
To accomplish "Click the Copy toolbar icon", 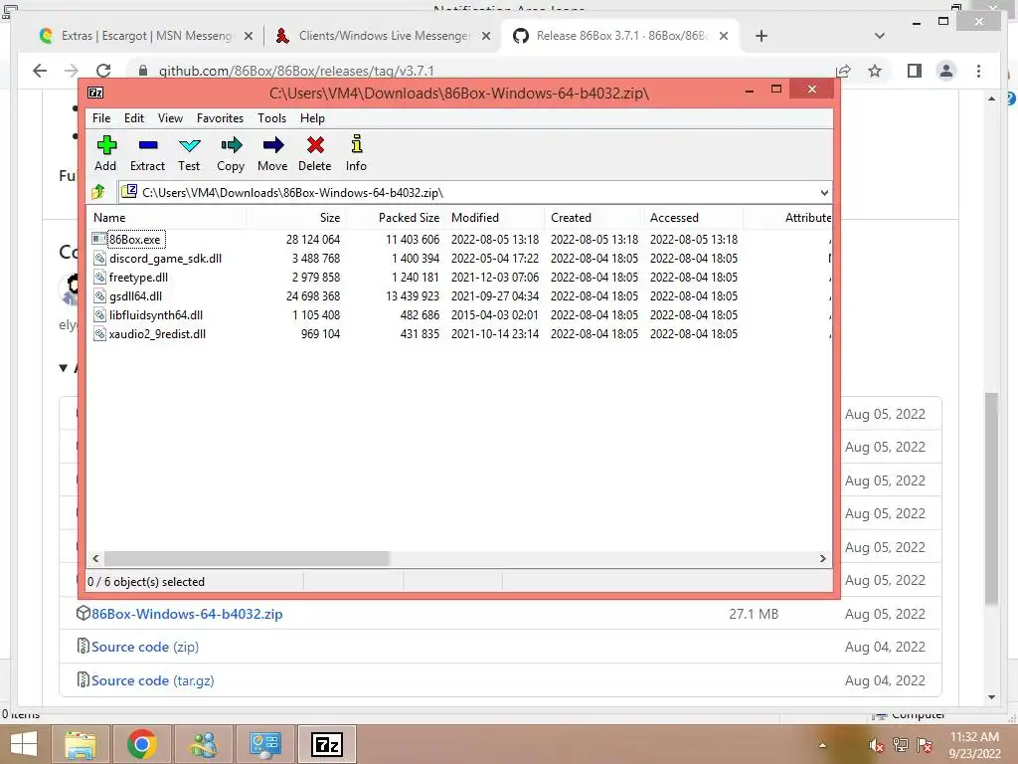I will (231, 145).
